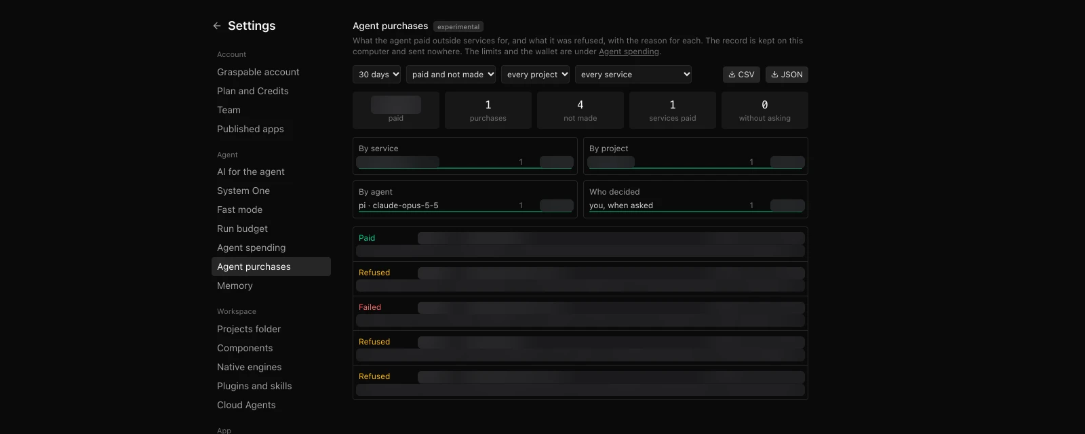Open Fast mode settings

pyautogui.click(x=271, y=210)
